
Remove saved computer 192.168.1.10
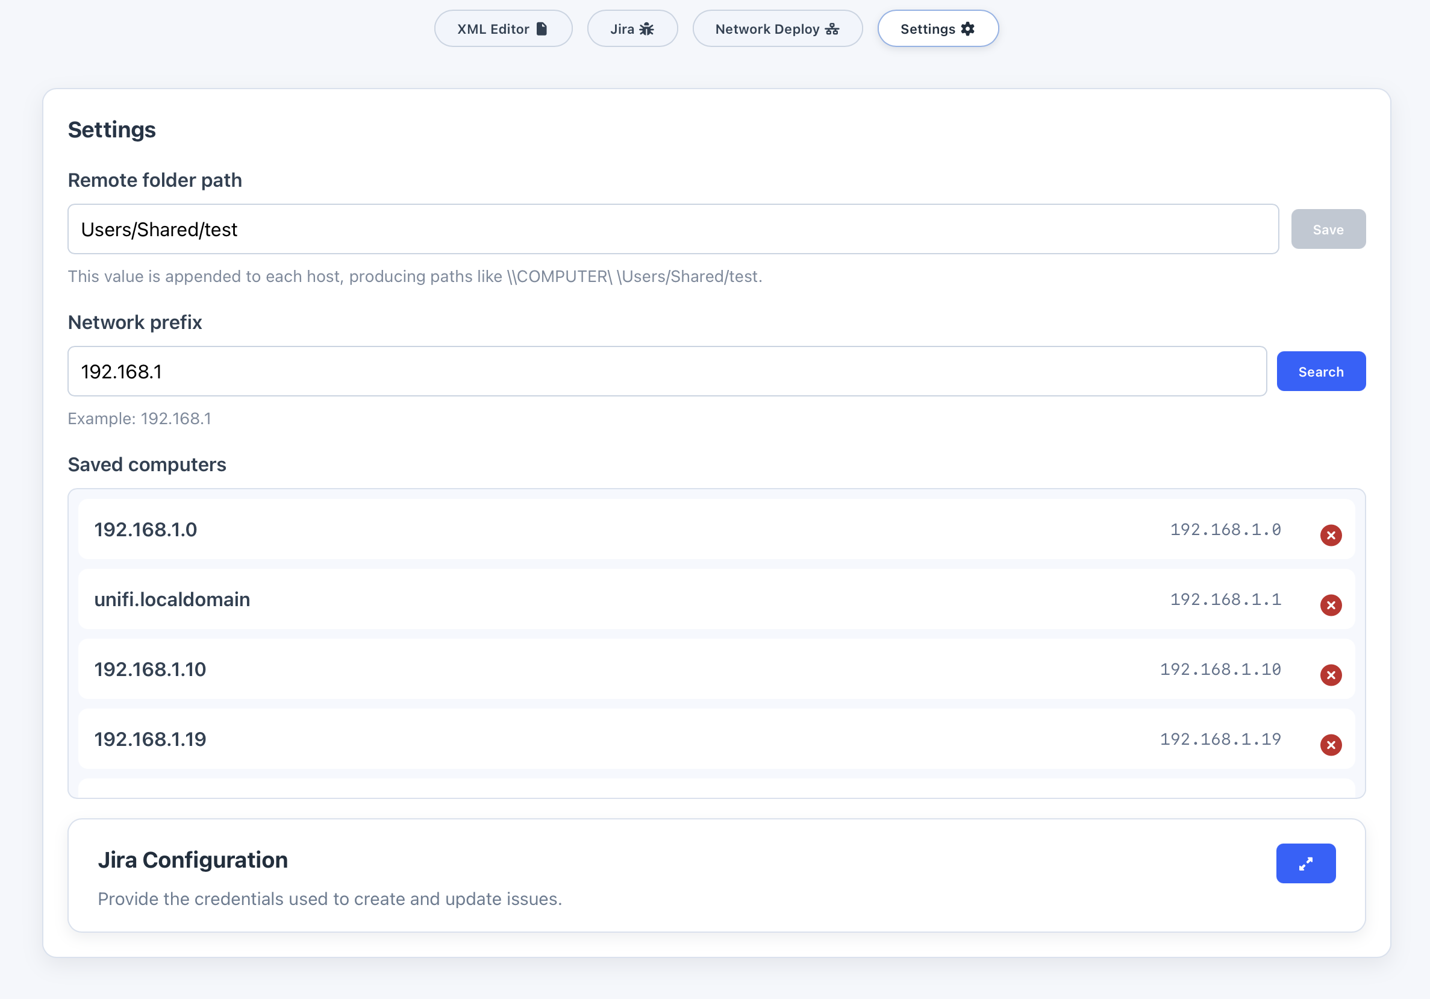click(x=1331, y=674)
